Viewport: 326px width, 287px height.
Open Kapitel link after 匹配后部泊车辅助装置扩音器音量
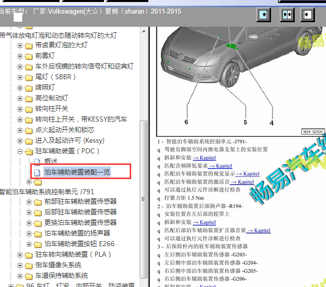pyautogui.click(x=258, y=231)
